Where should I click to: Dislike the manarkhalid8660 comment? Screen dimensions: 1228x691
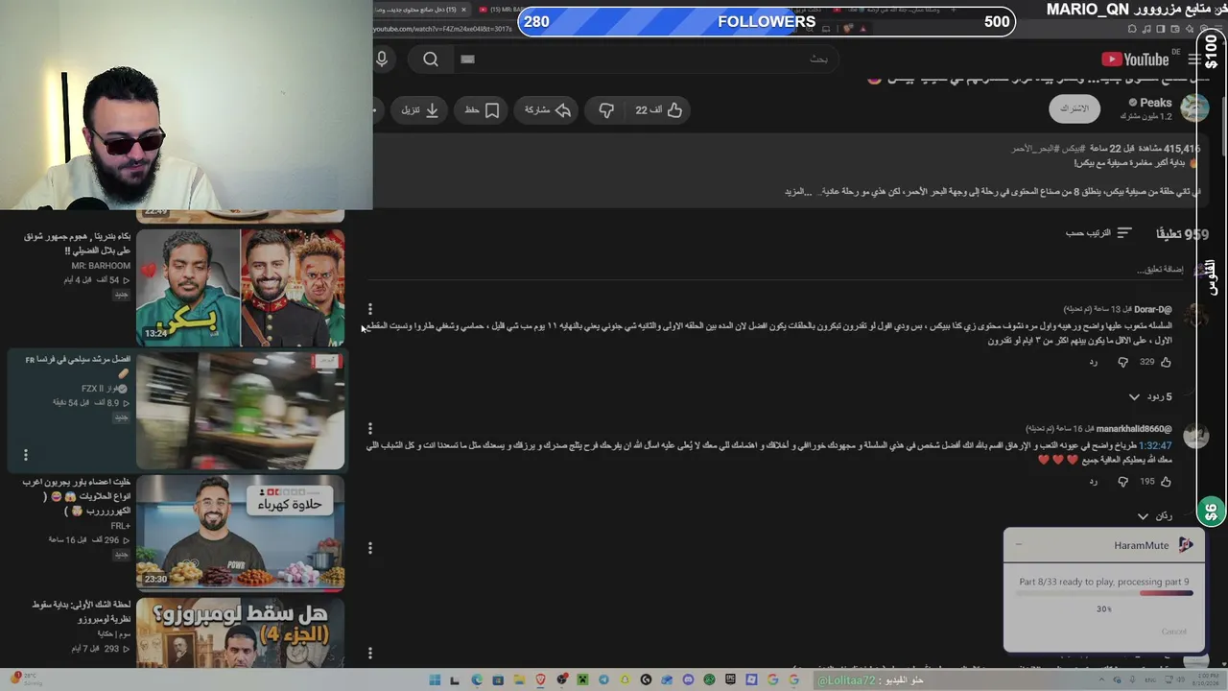pyautogui.click(x=1122, y=482)
